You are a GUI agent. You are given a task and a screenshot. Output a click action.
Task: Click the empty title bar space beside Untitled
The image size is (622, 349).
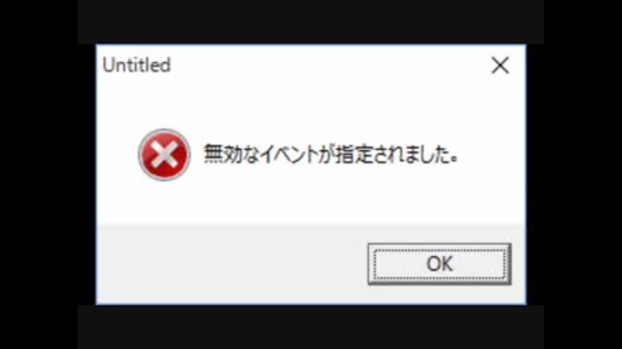point(325,65)
